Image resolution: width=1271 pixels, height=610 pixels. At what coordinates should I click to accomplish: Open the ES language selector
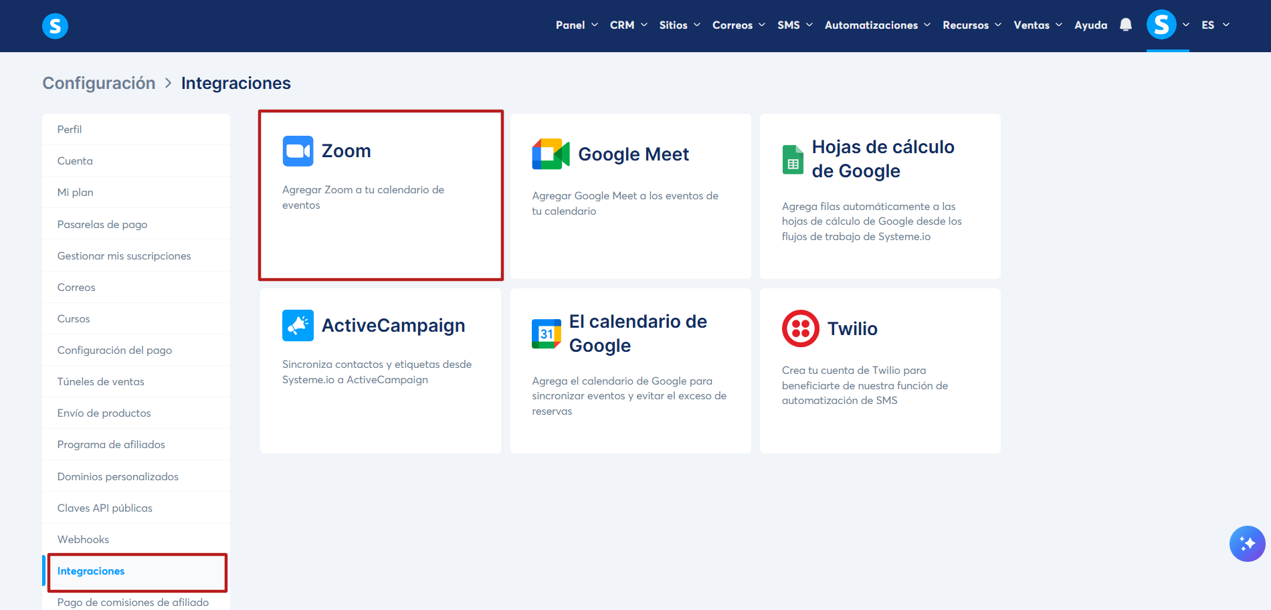coord(1215,25)
